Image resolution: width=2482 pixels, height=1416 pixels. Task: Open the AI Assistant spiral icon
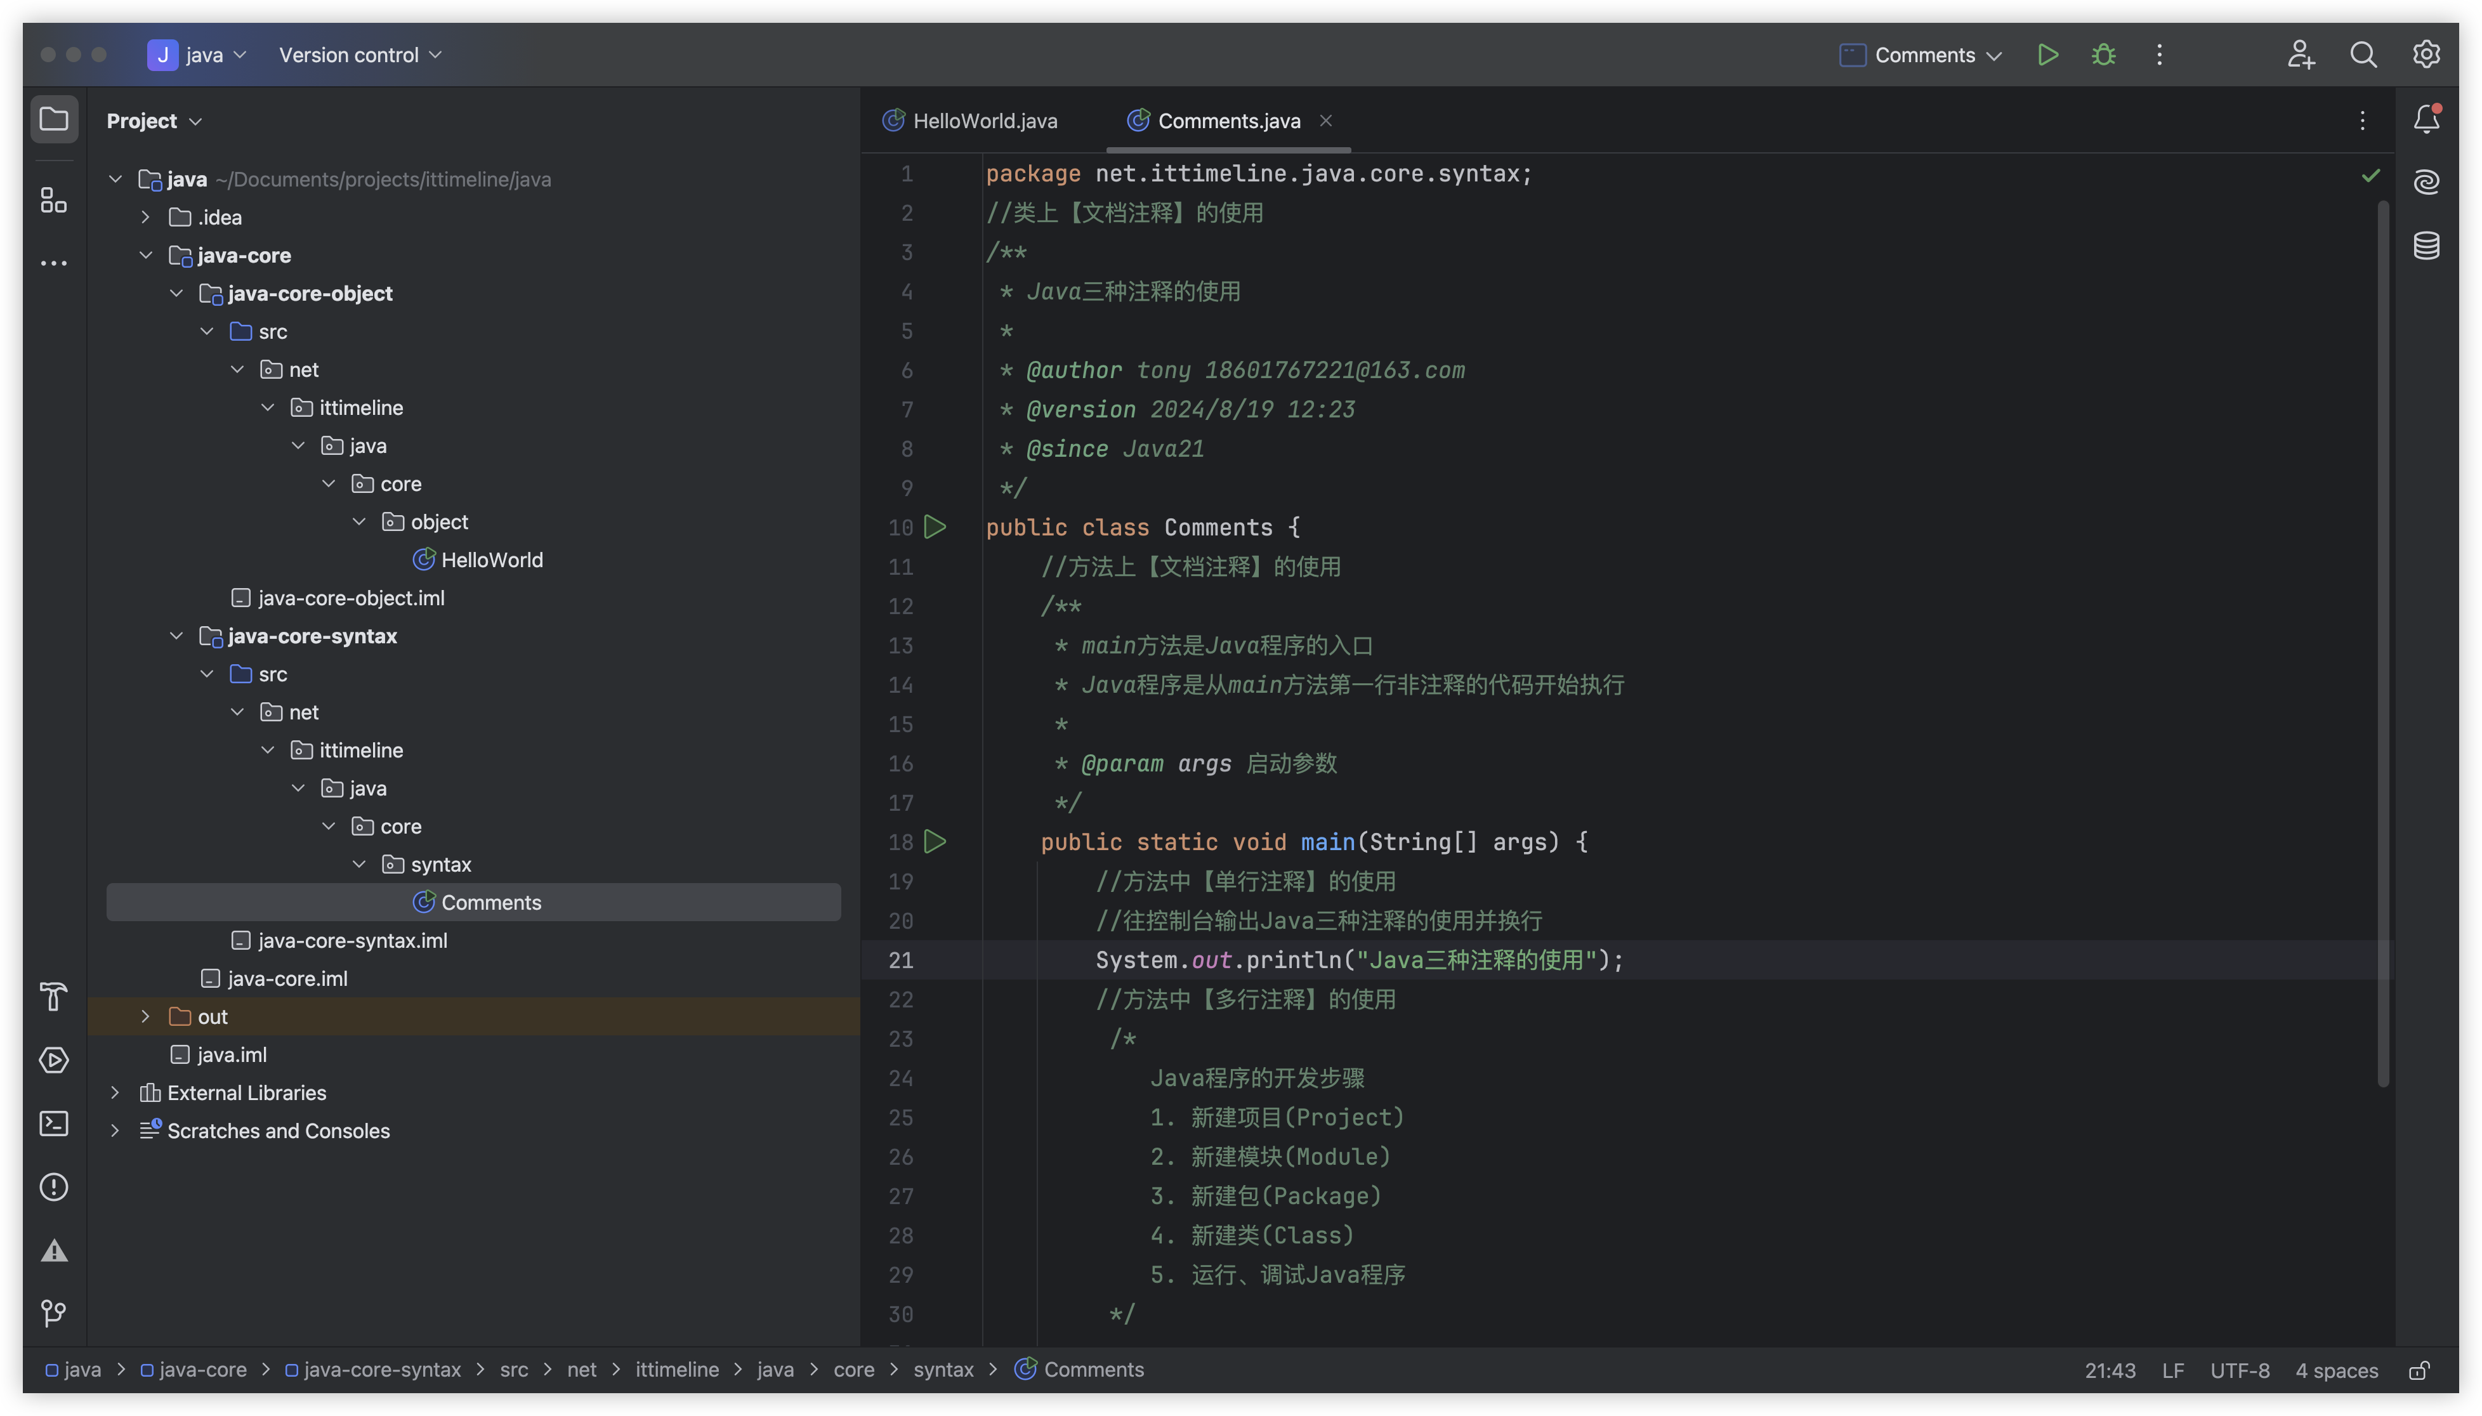(x=2427, y=182)
